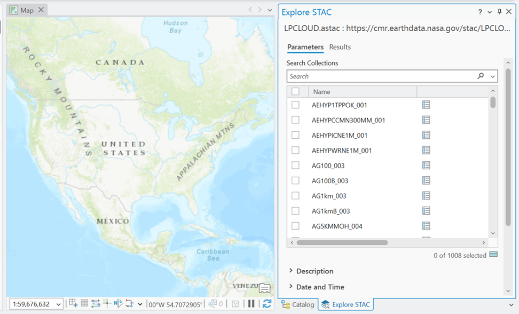Click the dynamic constraints route icon

(129, 303)
